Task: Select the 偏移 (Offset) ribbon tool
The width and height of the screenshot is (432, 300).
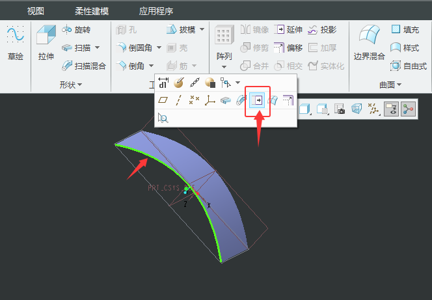Action: pos(288,48)
